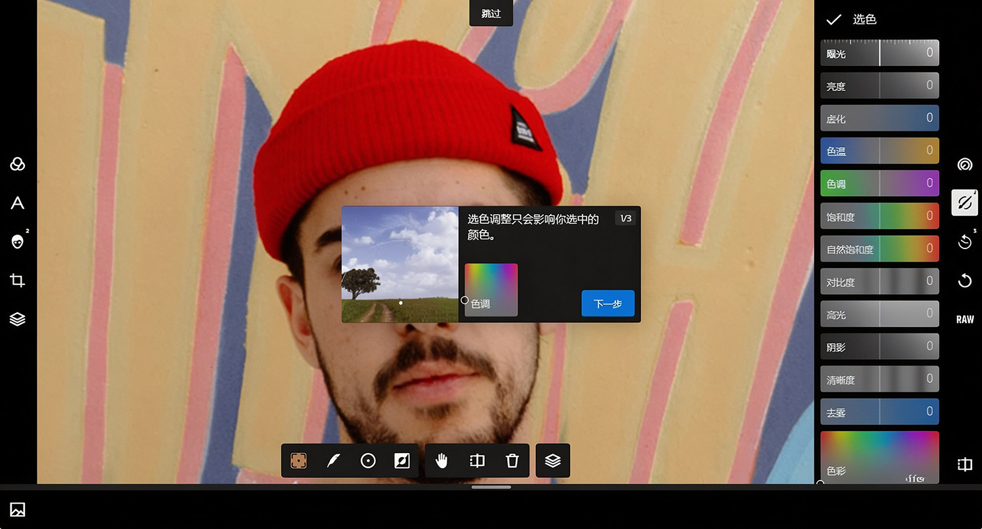The height and width of the screenshot is (529, 982).
Task: Open the mask layers icon in bottom toolbar
Action: tap(553, 461)
